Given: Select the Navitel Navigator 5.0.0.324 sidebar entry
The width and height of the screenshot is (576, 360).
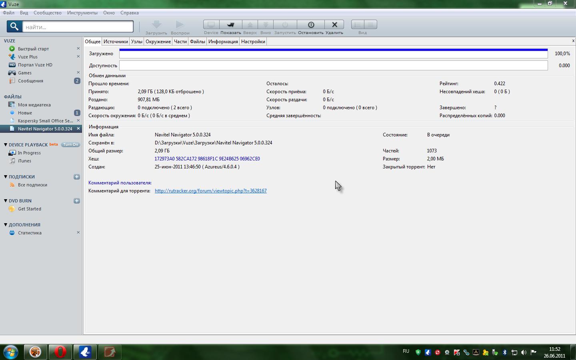Looking at the screenshot, I should click(45, 129).
